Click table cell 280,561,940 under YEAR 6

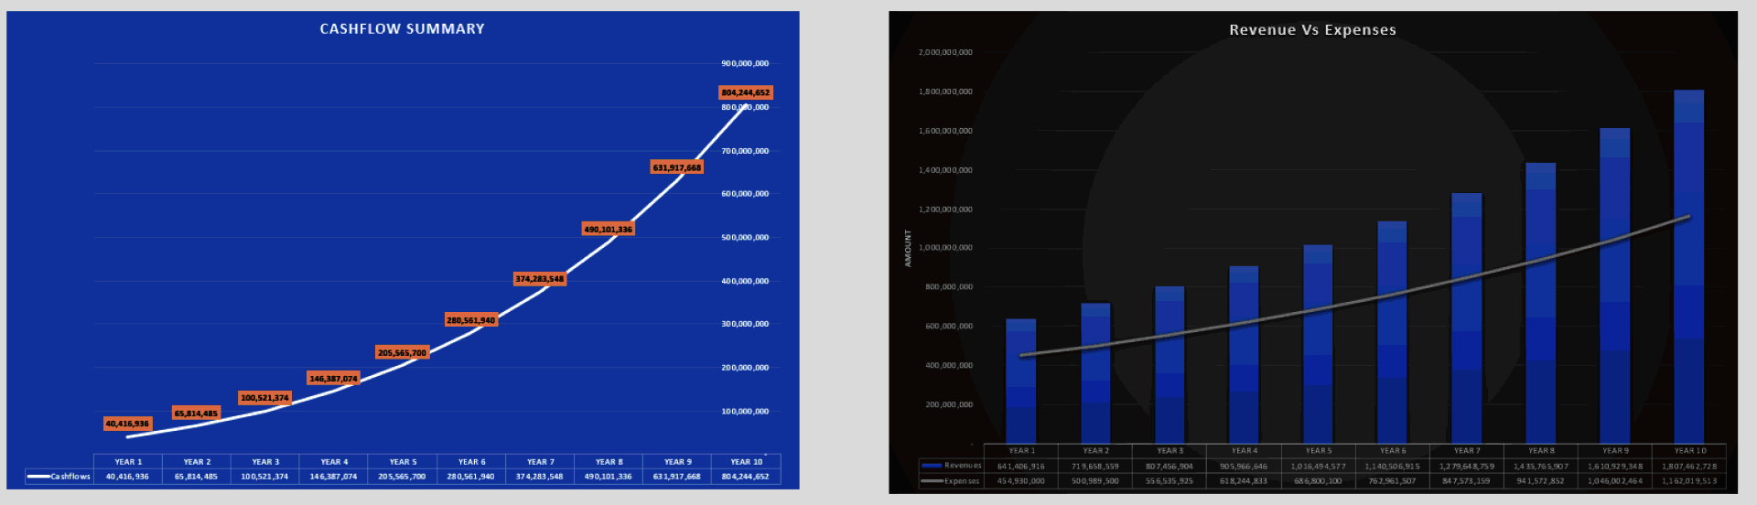470,477
